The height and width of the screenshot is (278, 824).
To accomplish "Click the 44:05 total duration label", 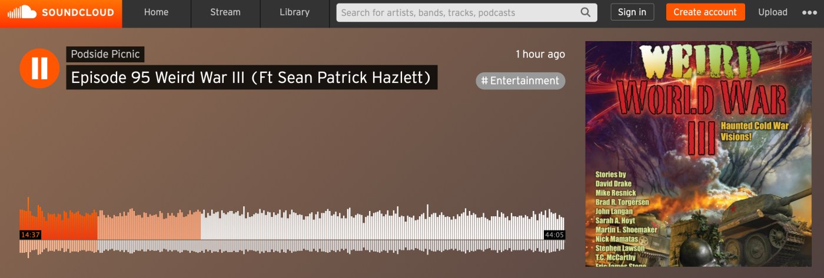I will tap(554, 235).
